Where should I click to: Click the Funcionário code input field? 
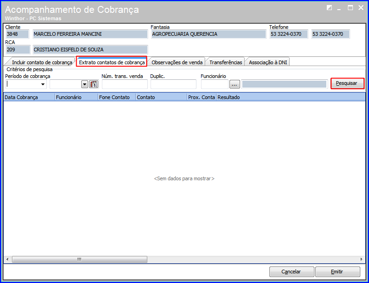[x=215, y=84]
